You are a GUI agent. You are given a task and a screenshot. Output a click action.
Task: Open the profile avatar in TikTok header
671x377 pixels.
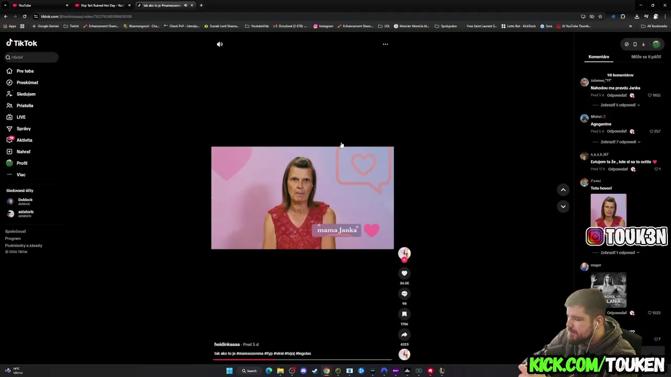(x=656, y=45)
